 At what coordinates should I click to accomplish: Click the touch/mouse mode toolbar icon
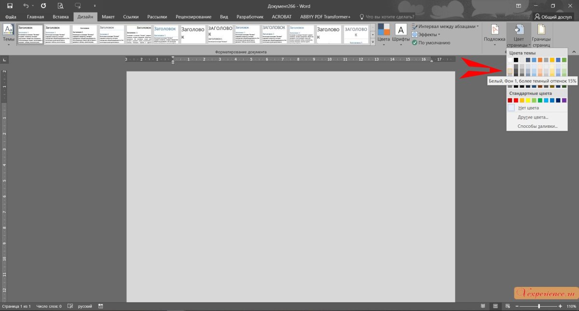tap(78, 6)
